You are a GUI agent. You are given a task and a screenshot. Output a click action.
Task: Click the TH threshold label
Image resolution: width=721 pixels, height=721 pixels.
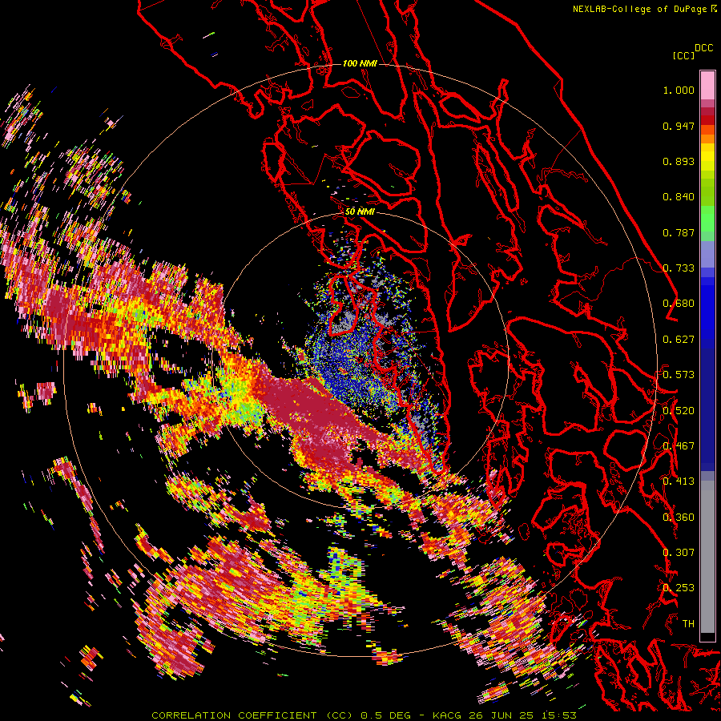pos(688,624)
